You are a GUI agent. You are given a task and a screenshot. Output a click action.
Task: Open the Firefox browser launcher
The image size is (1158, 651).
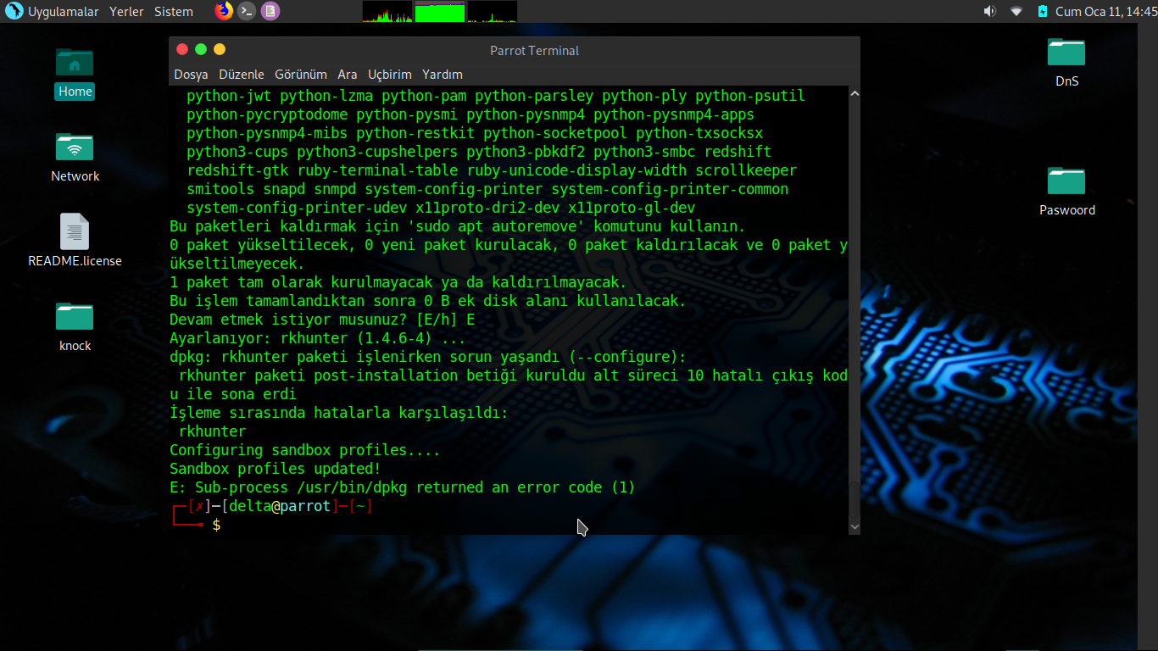224,11
